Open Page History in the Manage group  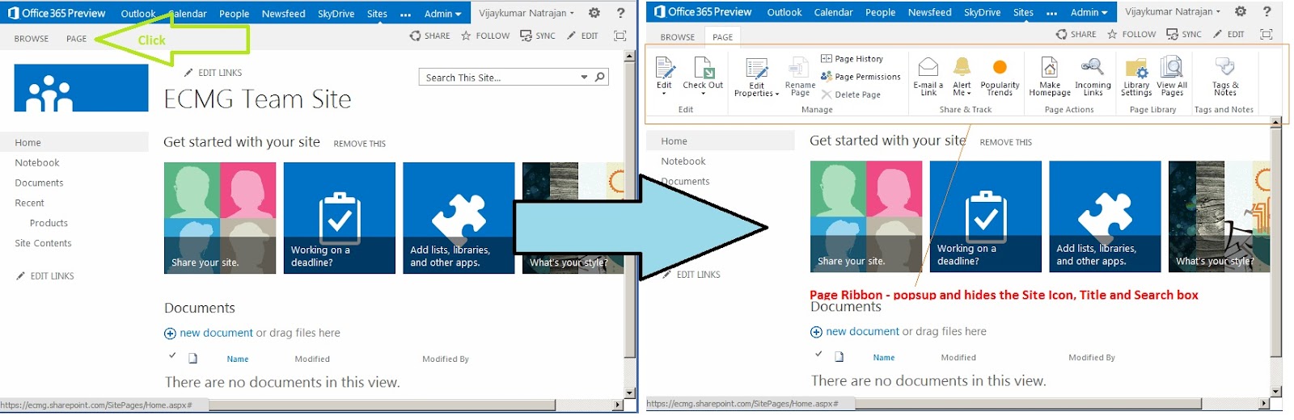click(x=852, y=59)
